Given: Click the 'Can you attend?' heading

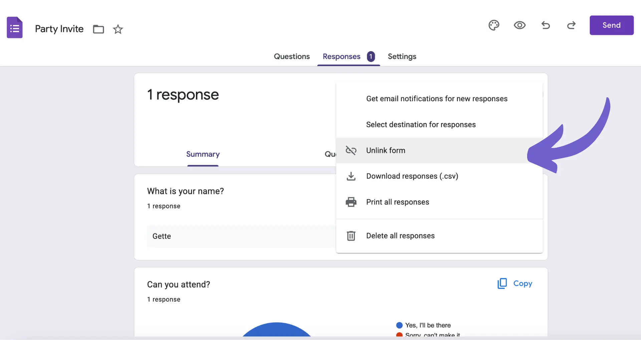Looking at the screenshot, I should (x=178, y=284).
